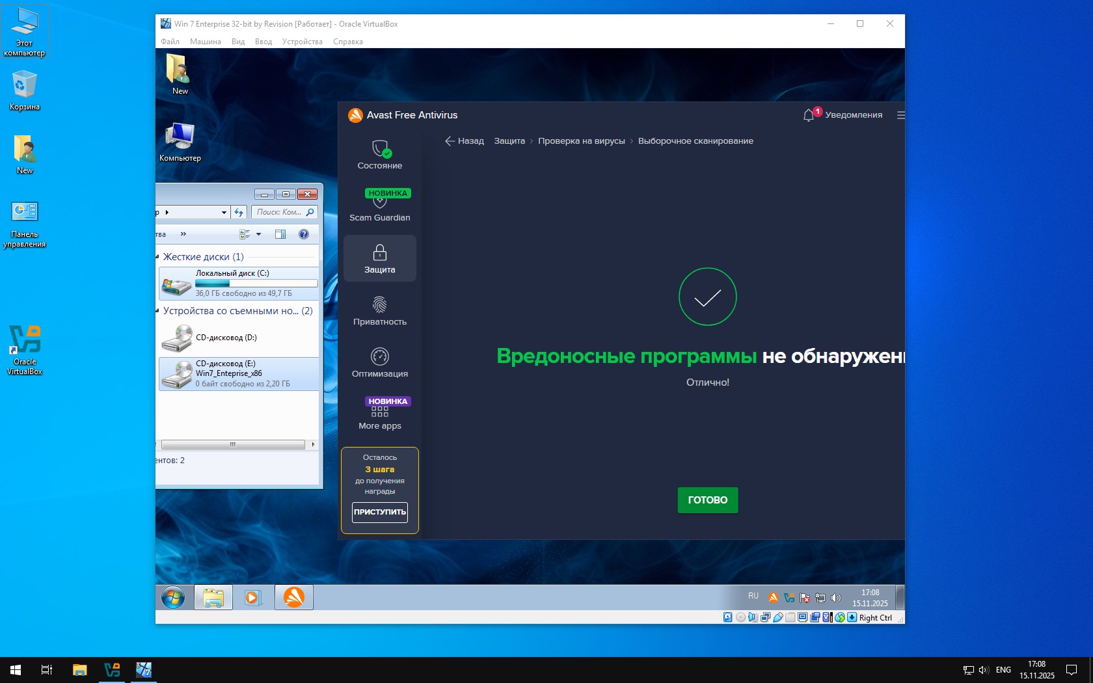Open the Устройства menu in VirtualBox
The height and width of the screenshot is (683, 1093).
tap(303, 42)
